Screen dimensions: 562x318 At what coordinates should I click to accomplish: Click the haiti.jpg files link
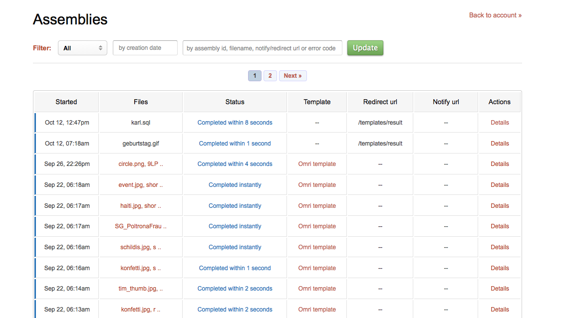click(x=141, y=206)
